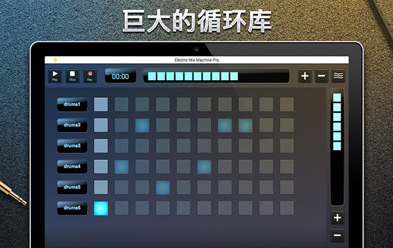
Task: Click the 00:00 time display
Action: click(121, 76)
